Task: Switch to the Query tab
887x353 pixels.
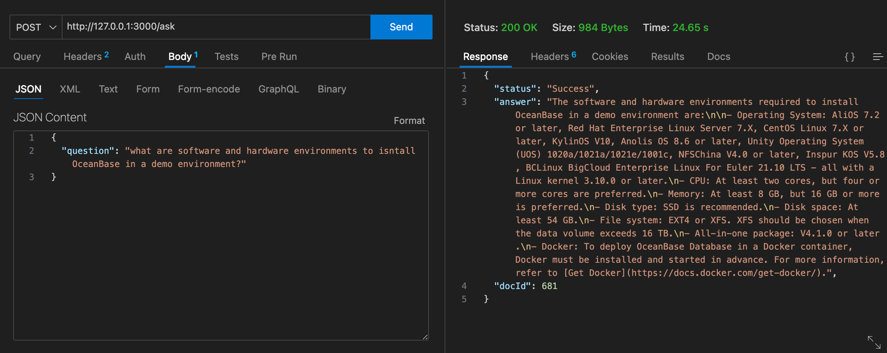Action: click(27, 57)
